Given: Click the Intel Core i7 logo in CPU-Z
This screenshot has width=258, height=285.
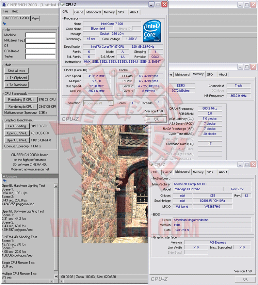Looking at the screenshot, I should click(x=152, y=31).
